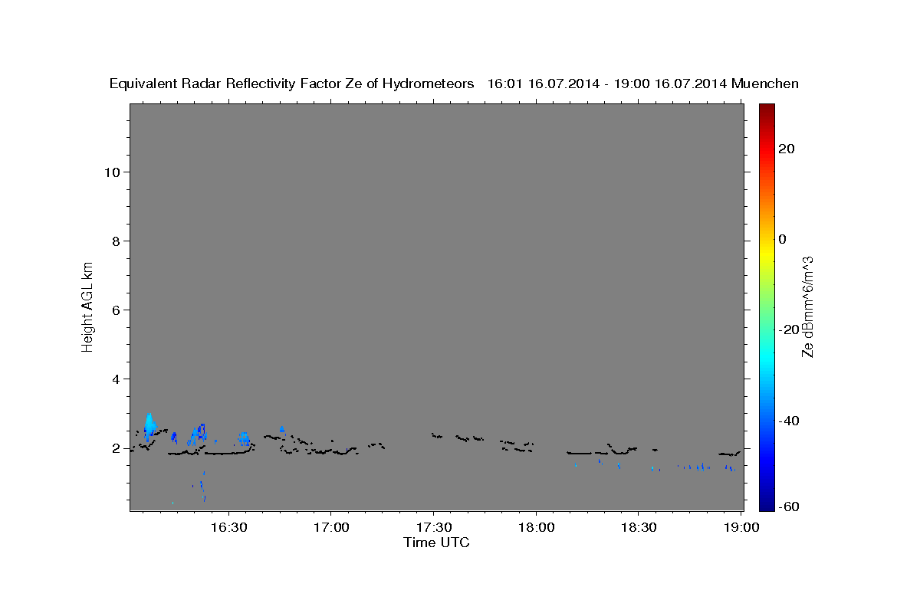Click the height axis label 6

[114, 310]
